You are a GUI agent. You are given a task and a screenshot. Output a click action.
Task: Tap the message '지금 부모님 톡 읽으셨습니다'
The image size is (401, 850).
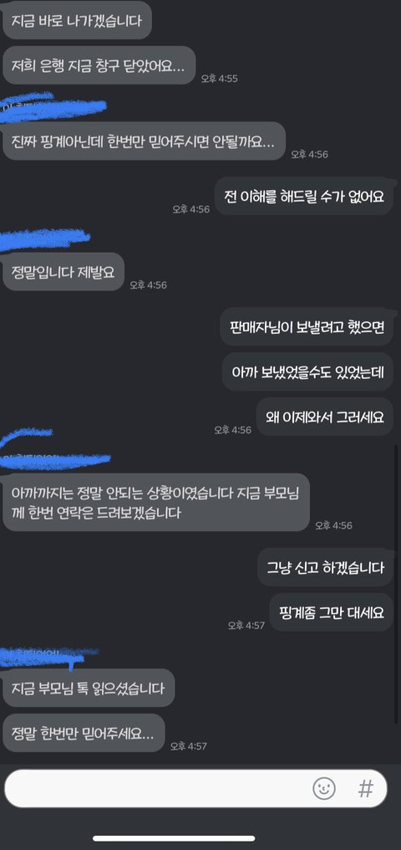coord(88,688)
